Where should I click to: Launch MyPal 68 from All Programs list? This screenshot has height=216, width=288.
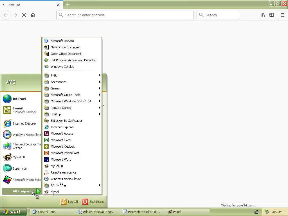(72, 166)
